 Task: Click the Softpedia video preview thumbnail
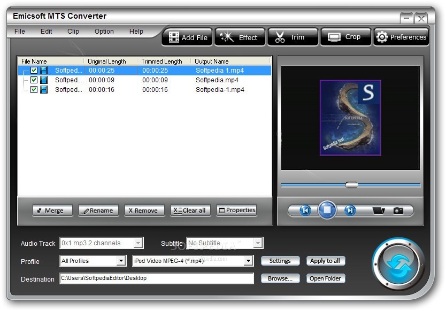click(x=350, y=118)
